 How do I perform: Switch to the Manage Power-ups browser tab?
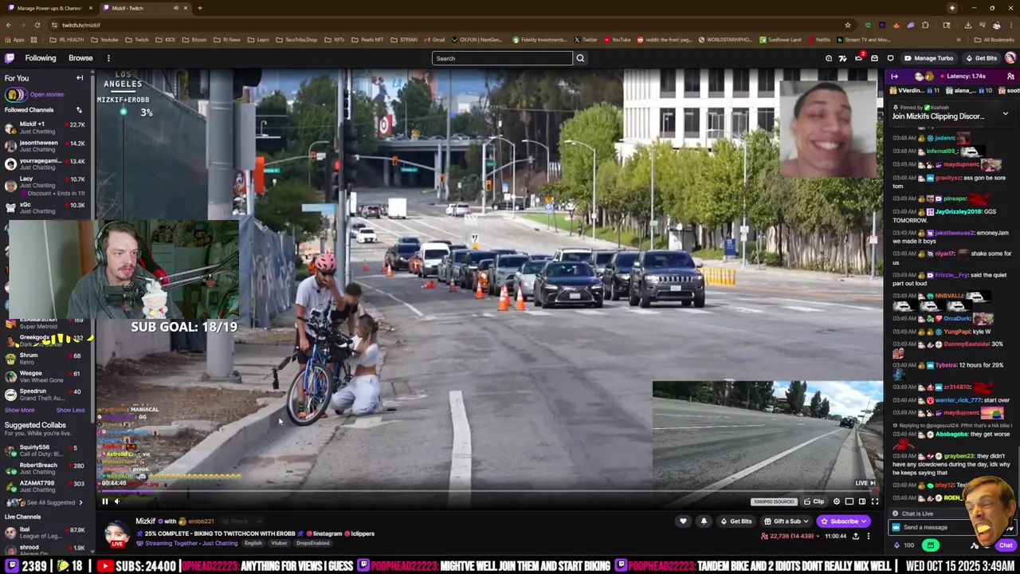click(49, 8)
